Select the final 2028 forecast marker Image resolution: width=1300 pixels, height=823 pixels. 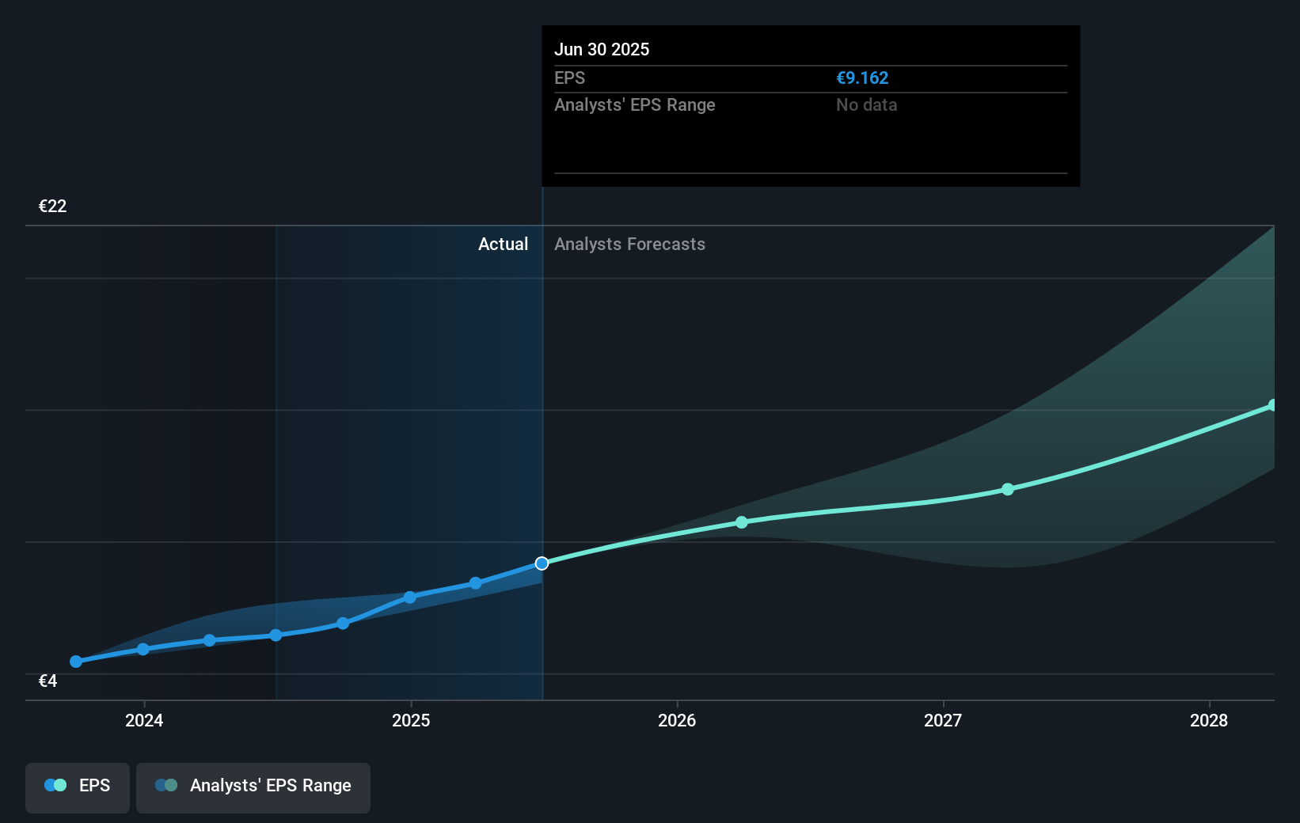[1273, 405]
